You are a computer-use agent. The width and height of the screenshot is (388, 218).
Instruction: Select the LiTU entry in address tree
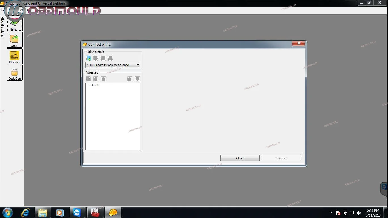click(x=95, y=85)
